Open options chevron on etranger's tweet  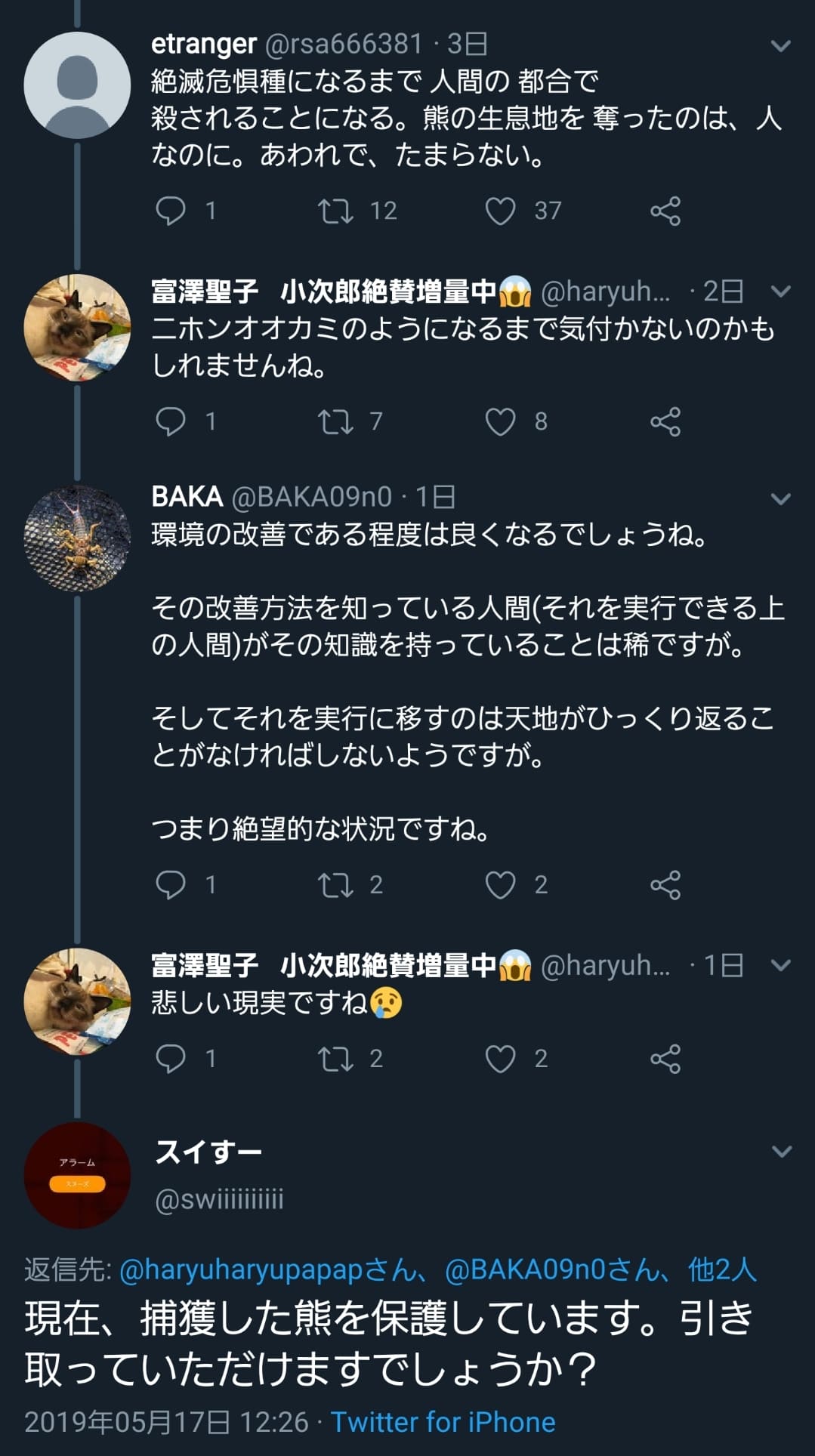coord(780,46)
